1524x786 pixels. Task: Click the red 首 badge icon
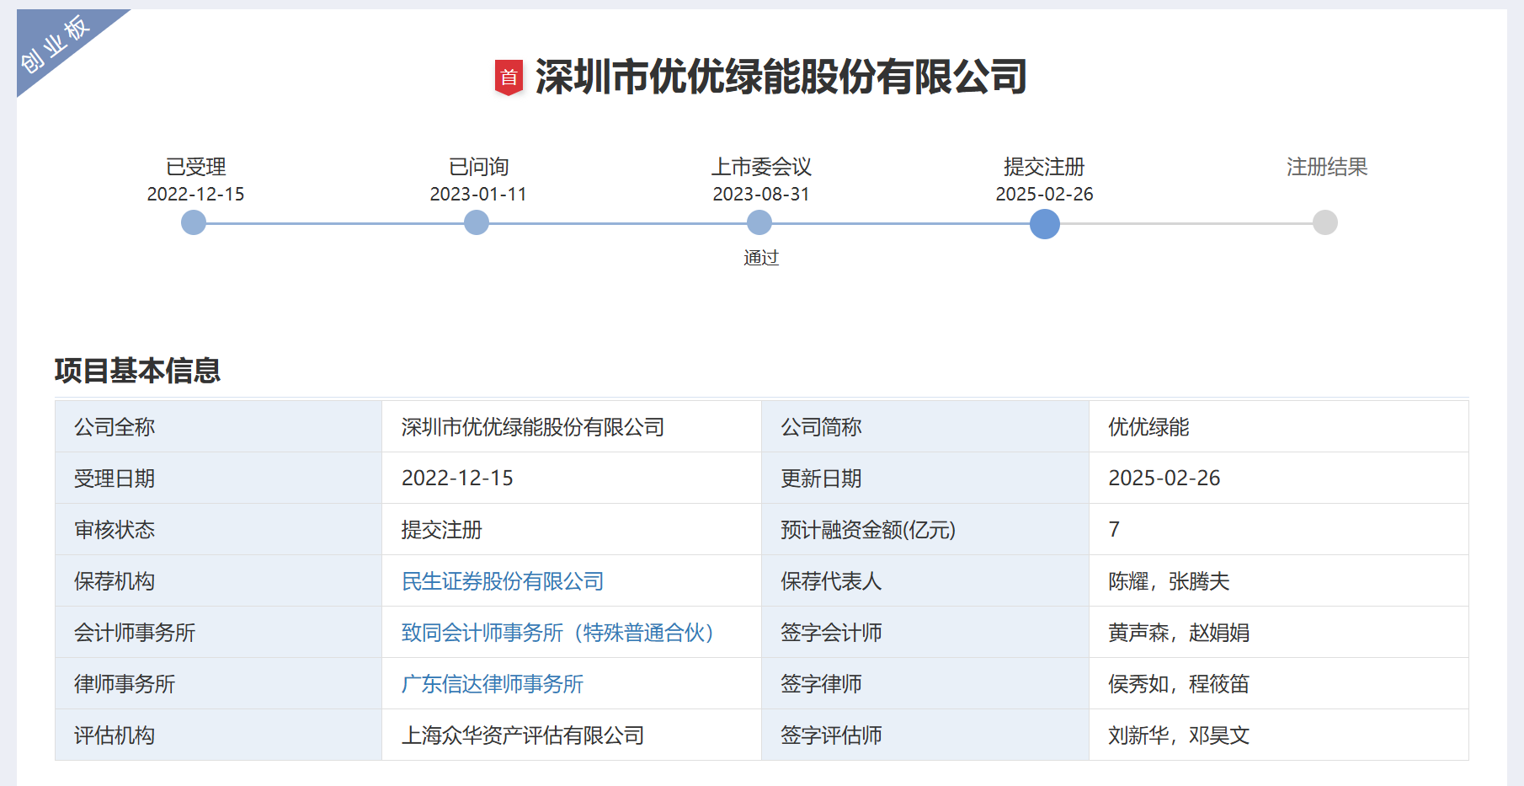509,78
